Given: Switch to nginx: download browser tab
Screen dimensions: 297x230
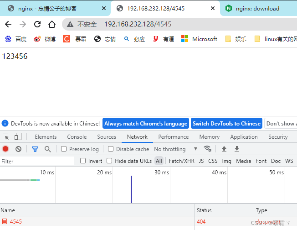Looking at the screenshot, I should click(x=257, y=8).
